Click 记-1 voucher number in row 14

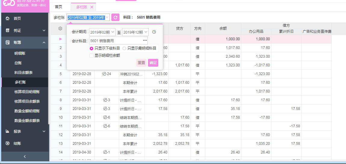coord(107,152)
